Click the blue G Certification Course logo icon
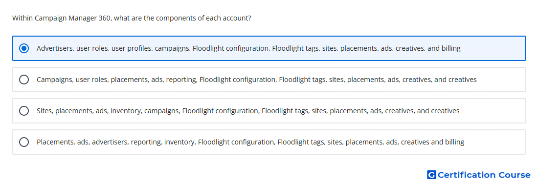 431,175
